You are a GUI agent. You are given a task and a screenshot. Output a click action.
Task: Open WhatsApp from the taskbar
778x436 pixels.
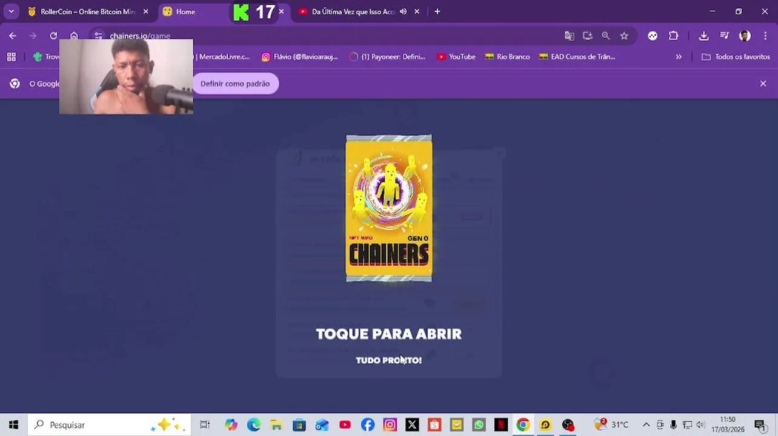click(x=479, y=424)
